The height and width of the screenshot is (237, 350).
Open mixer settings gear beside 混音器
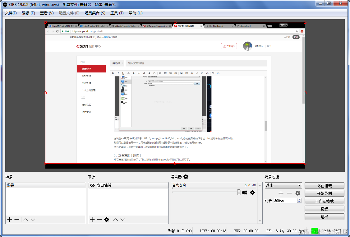point(186,177)
